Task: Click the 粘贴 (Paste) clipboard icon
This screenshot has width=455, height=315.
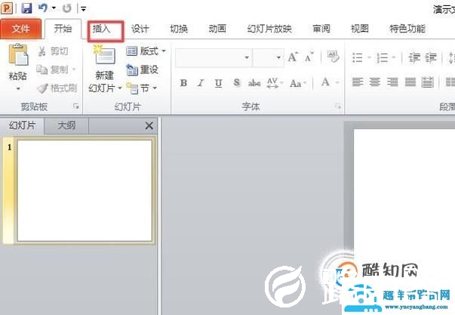Action: (x=18, y=55)
